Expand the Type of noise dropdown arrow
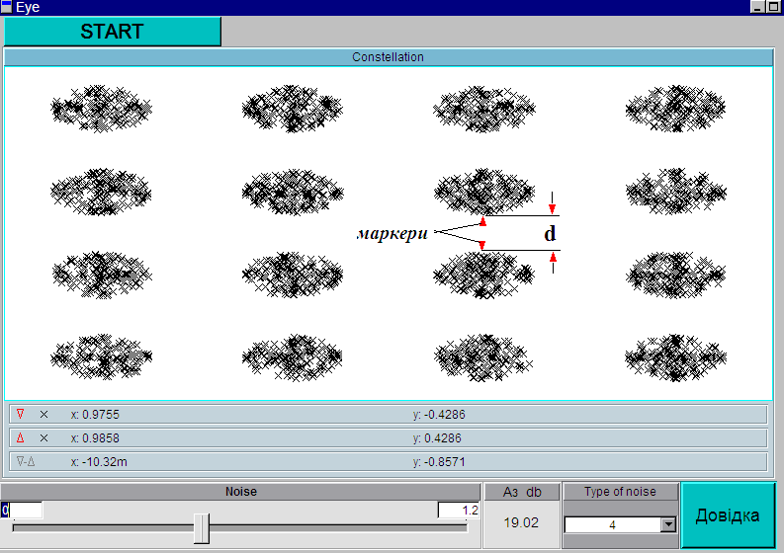Image resolution: width=784 pixels, height=553 pixels. click(668, 524)
